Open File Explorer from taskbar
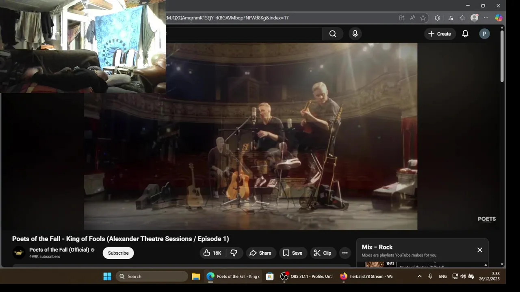 click(196, 277)
